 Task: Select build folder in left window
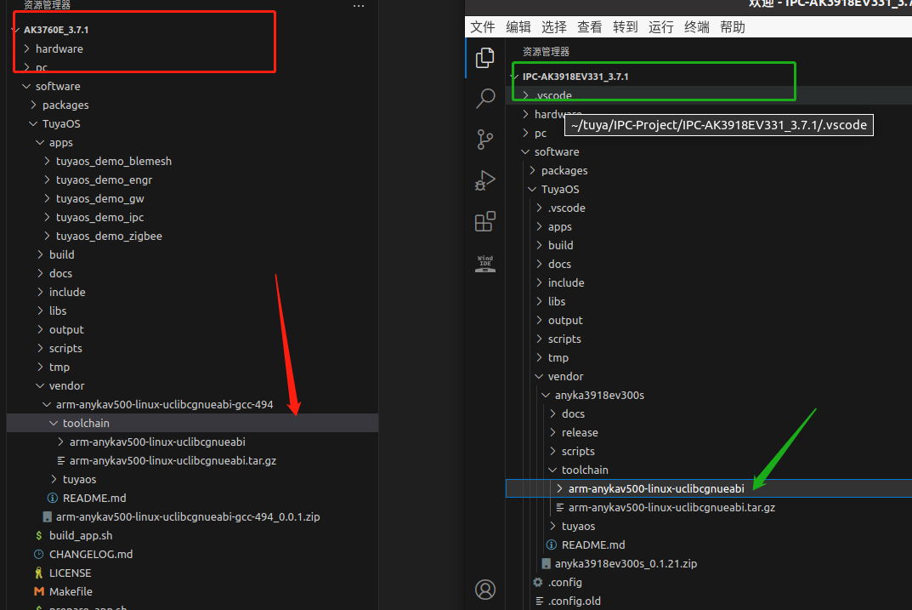coord(62,255)
